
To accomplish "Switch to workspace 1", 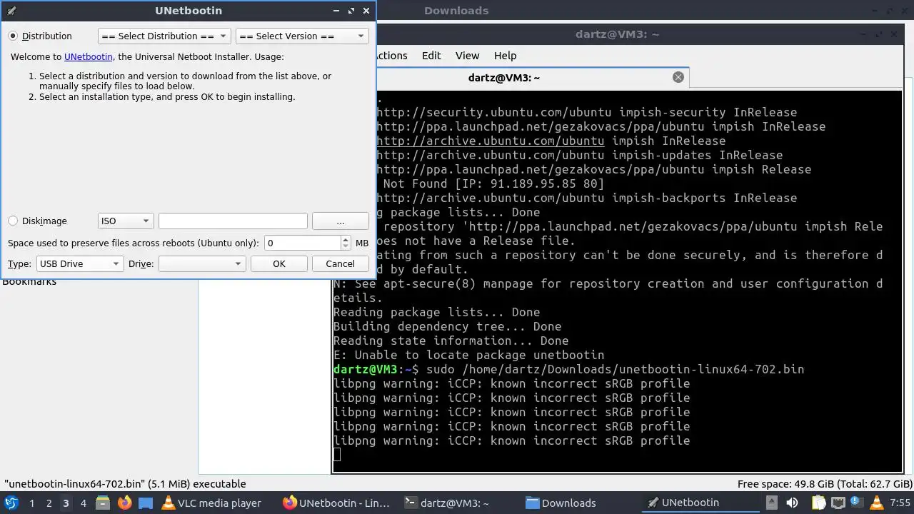I will click(31, 503).
